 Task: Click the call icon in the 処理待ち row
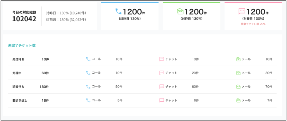tap(88, 59)
